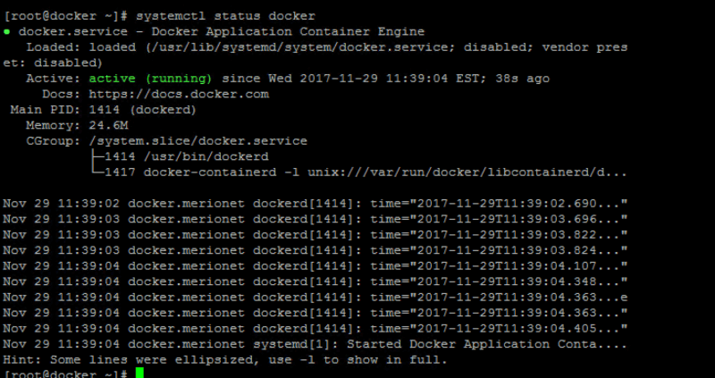Click the log line with time 11:39:04.107
The height and width of the screenshot is (378, 715).
(315, 265)
